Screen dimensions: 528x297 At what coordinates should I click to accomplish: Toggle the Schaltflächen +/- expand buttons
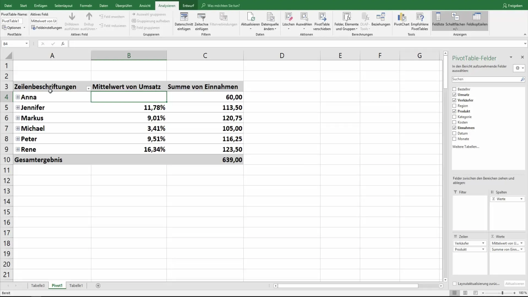click(x=455, y=21)
